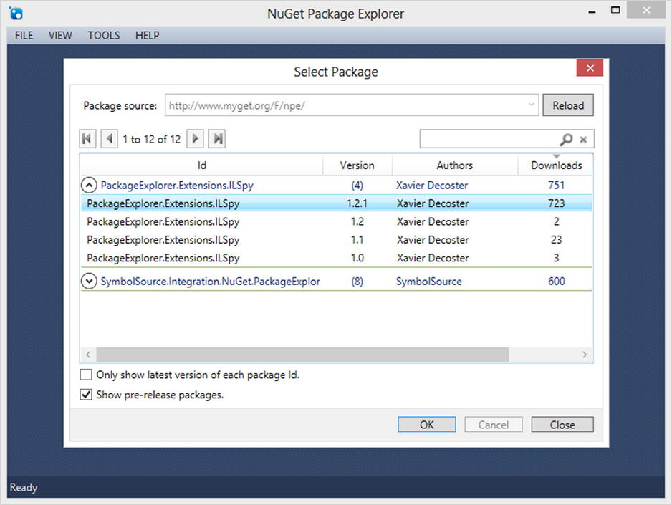Go to the next page of packages

[195, 139]
